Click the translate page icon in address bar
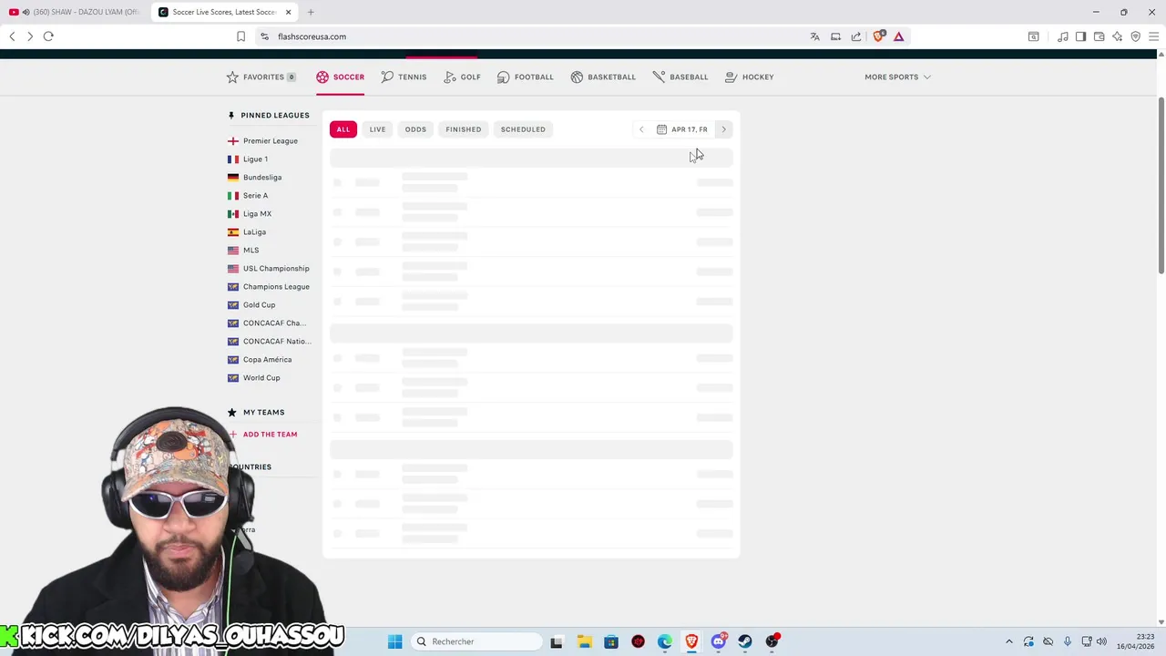Image resolution: width=1166 pixels, height=656 pixels. point(814,36)
